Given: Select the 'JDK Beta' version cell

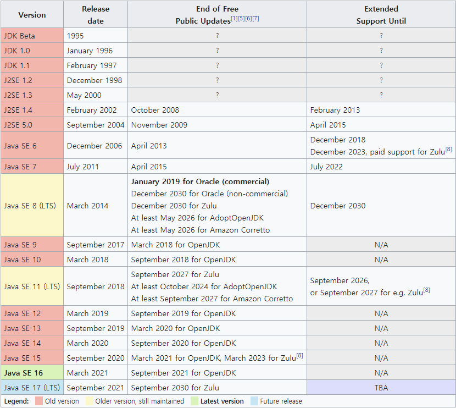Looking at the screenshot, I should coord(32,36).
